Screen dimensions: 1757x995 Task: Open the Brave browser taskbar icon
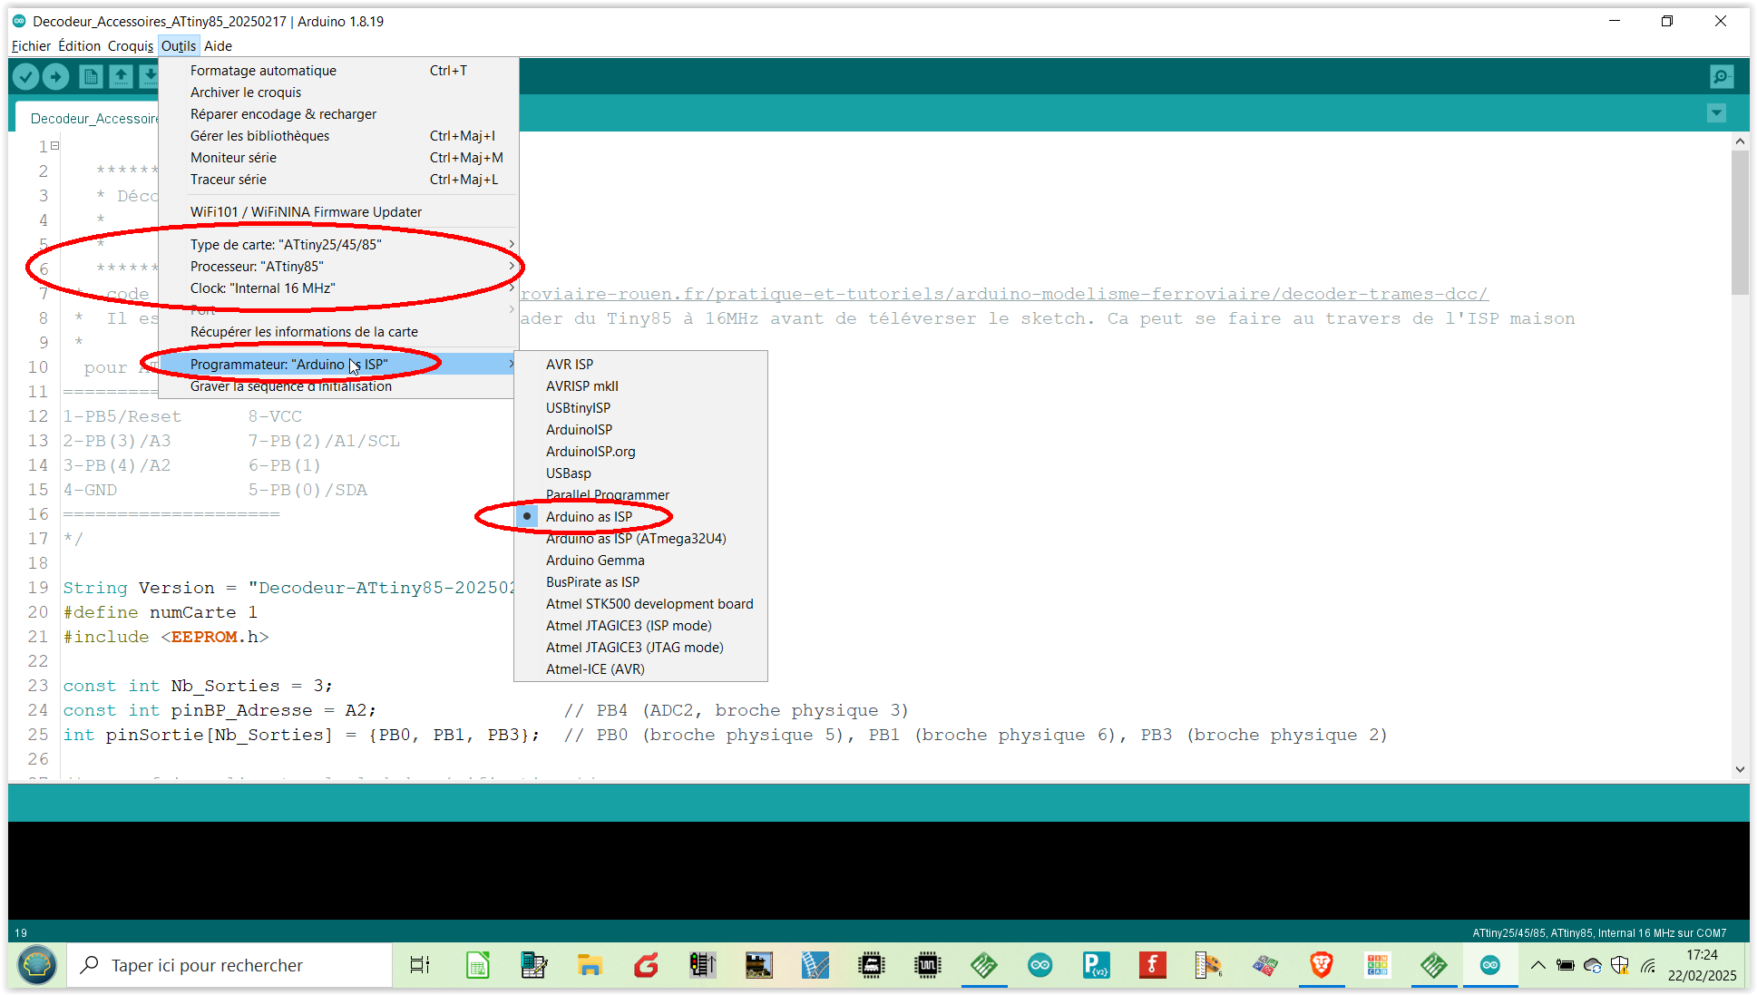(x=1321, y=965)
